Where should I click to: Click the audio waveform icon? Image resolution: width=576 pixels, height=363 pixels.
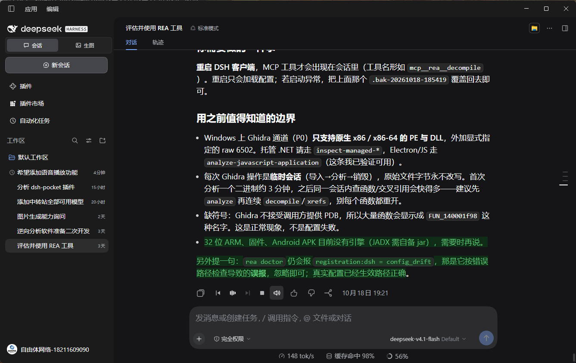click(x=233, y=293)
